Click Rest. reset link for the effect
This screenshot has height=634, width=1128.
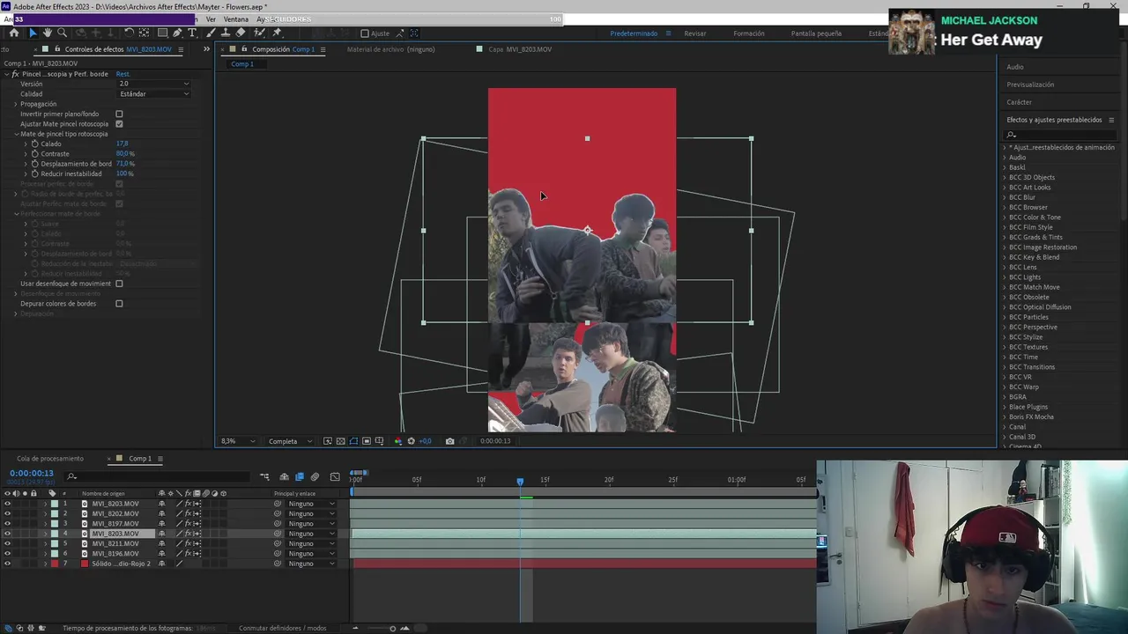pyautogui.click(x=122, y=74)
